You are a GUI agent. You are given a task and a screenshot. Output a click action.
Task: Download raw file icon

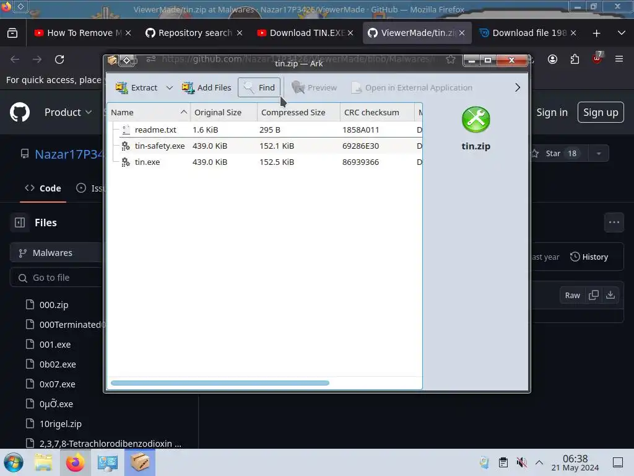[610, 295]
